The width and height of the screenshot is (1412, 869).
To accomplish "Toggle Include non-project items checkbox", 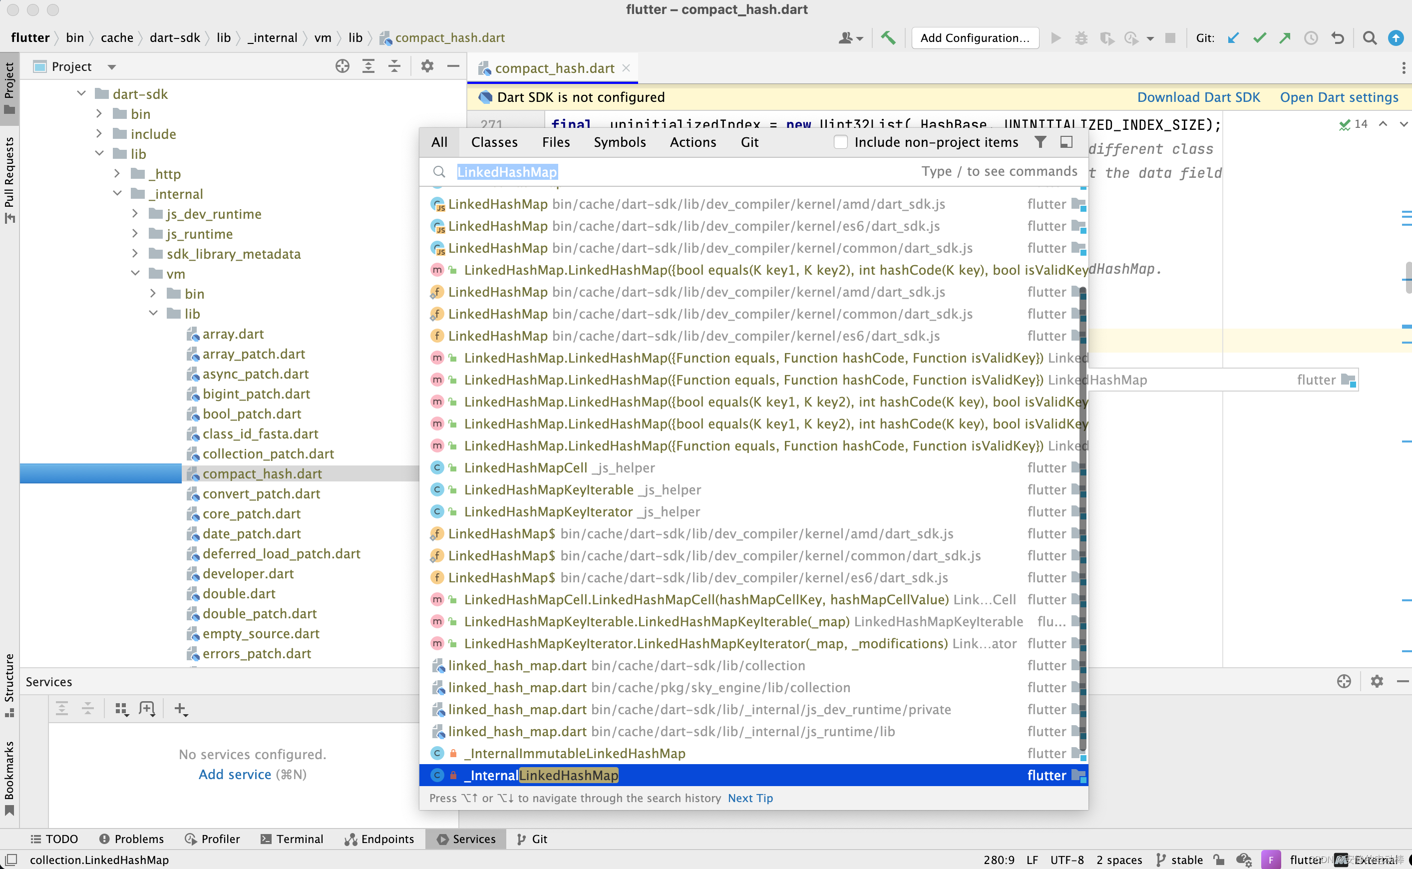I will [x=840, y=142].
